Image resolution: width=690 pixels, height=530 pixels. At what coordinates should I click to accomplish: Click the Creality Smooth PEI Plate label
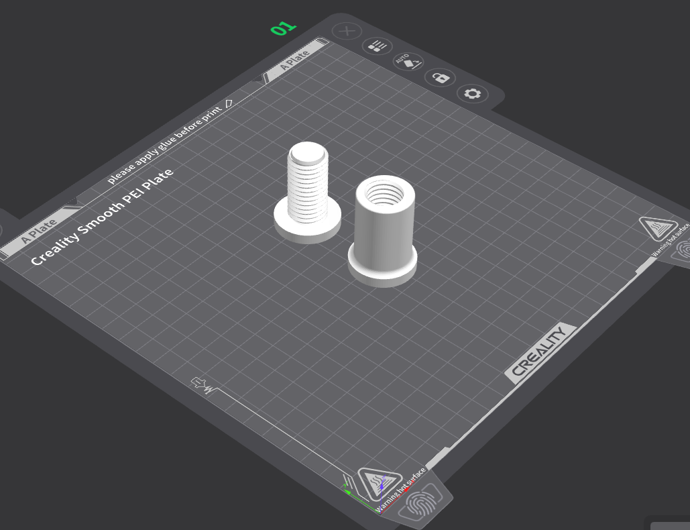click(x=102, y=216)
